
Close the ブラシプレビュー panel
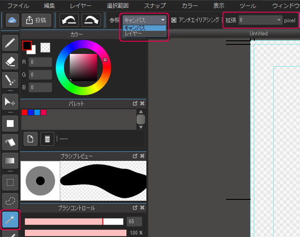coord(142,156)
